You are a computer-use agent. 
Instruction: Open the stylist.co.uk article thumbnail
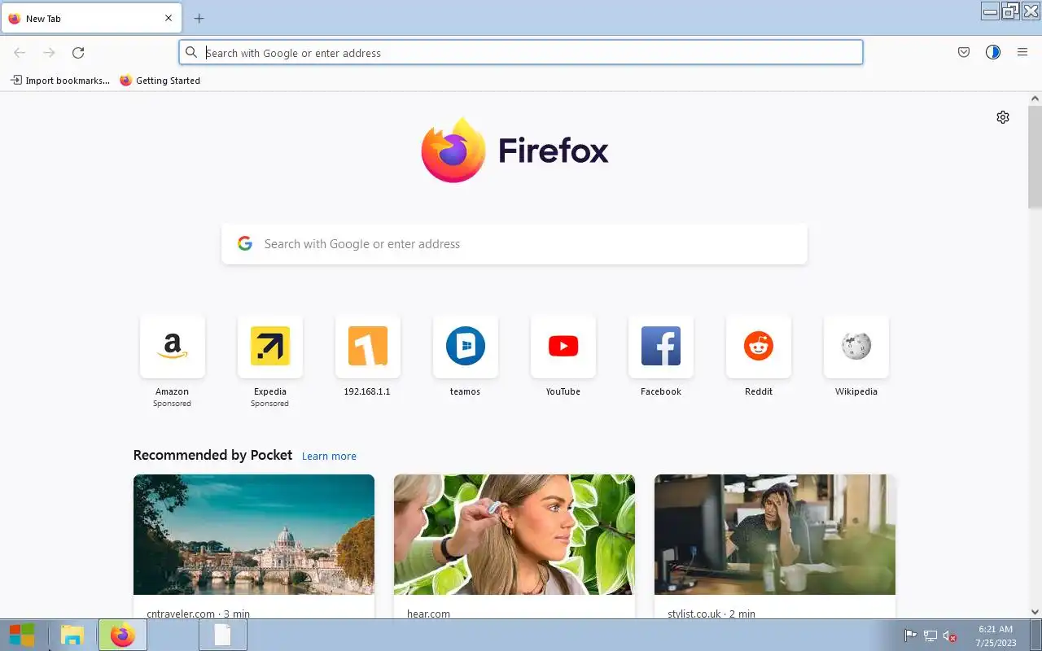(775, 535)
